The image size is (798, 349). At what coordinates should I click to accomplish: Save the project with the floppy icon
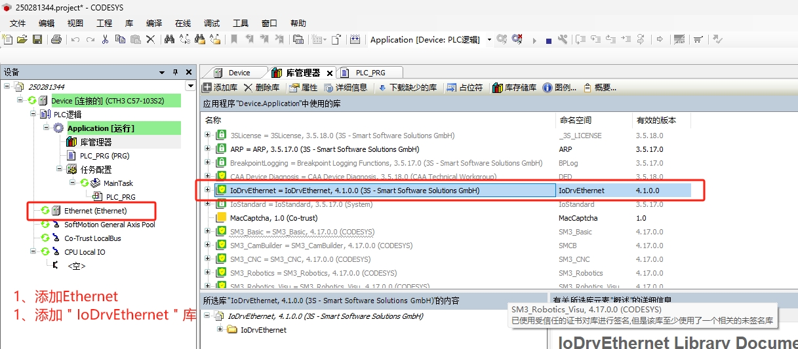[37, 40]
